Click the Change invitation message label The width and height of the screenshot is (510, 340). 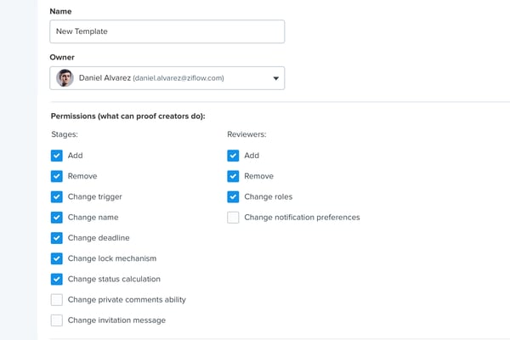pyautogui.click(x=116, y=320)
